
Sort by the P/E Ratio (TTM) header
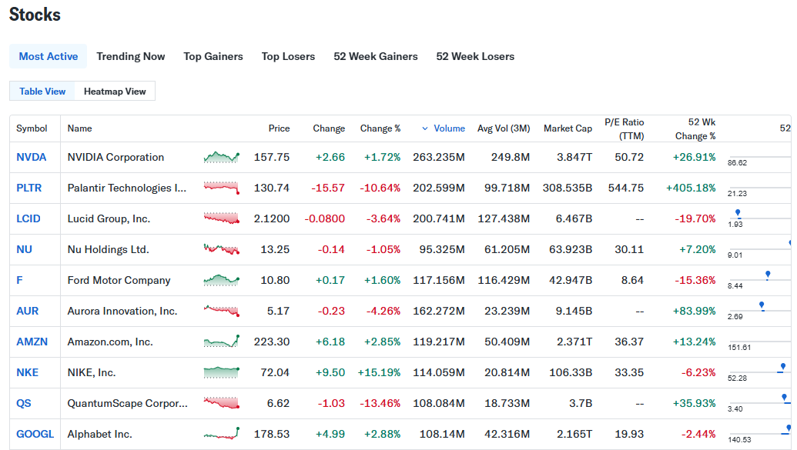[625, 129]
